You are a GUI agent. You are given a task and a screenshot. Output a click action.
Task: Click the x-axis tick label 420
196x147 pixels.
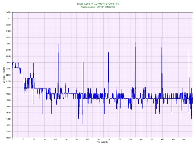[x=162, y=139]
